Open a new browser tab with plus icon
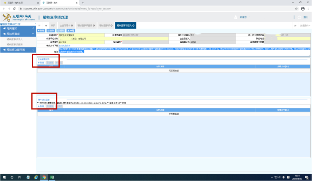 (83, 3)
